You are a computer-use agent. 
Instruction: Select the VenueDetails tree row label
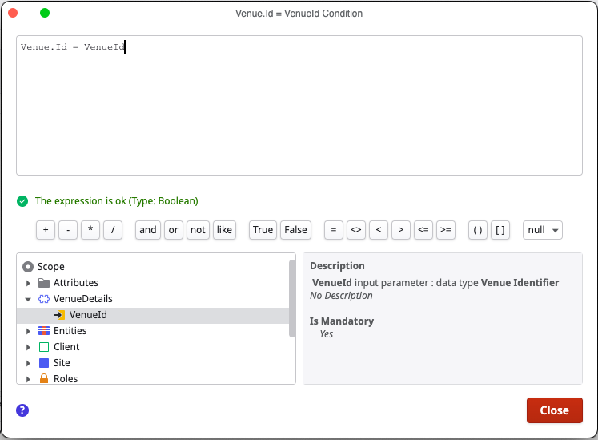(x=83, y=299)
